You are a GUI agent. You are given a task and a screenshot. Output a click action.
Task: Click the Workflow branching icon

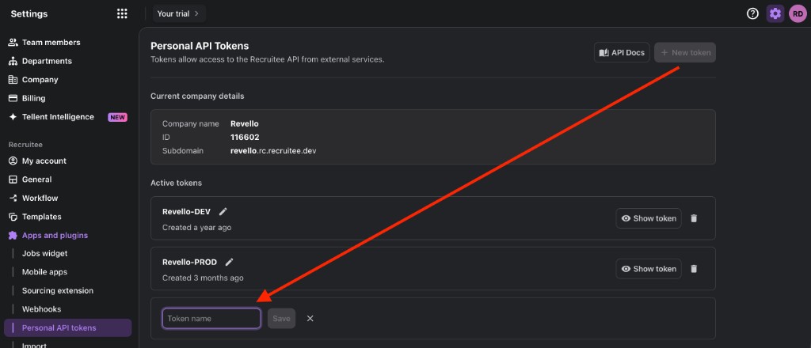point(13,199)
